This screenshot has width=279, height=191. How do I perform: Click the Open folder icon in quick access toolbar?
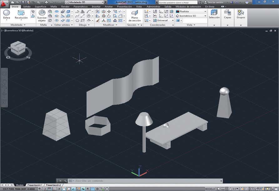(x=18, y=2)
